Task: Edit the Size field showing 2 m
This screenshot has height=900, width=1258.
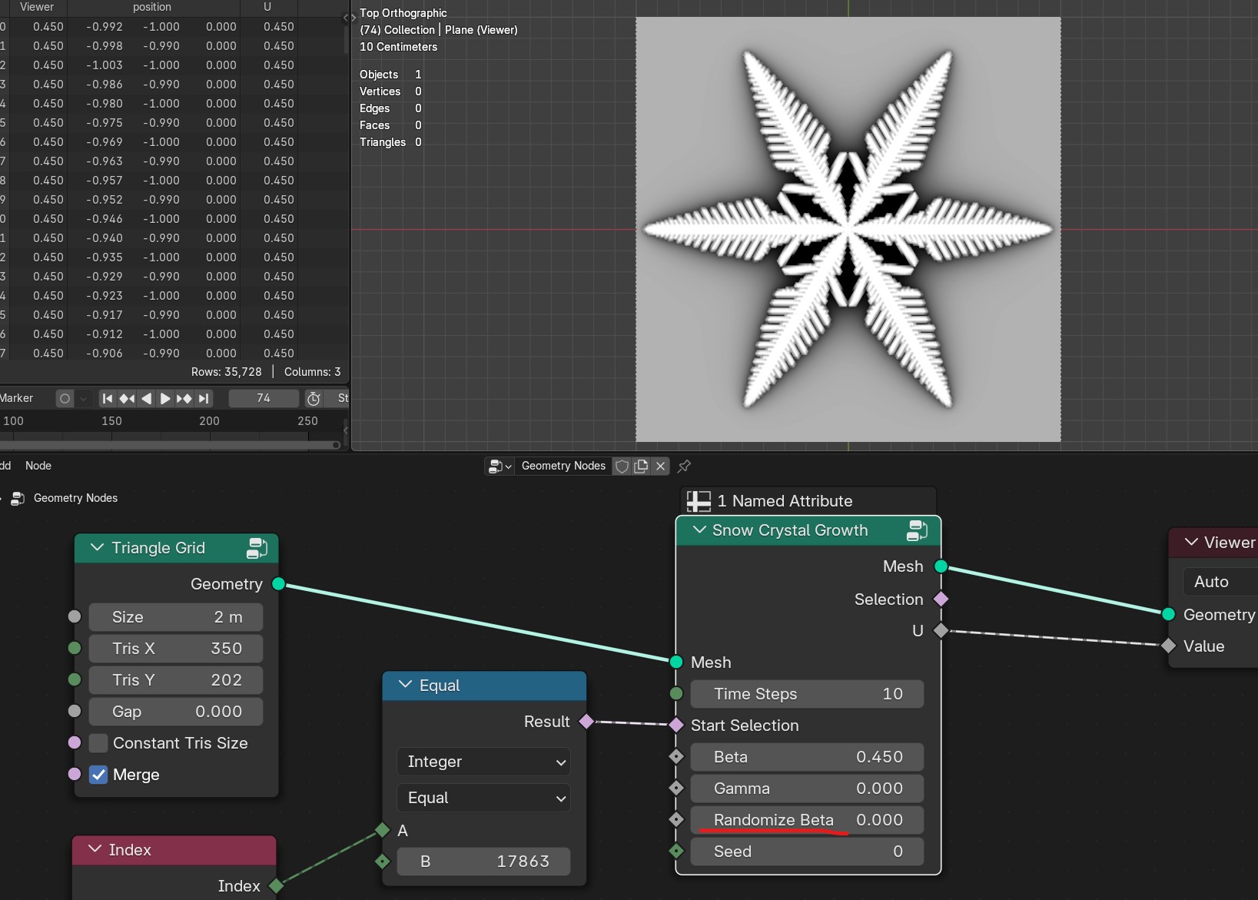Action: [176, 617]
